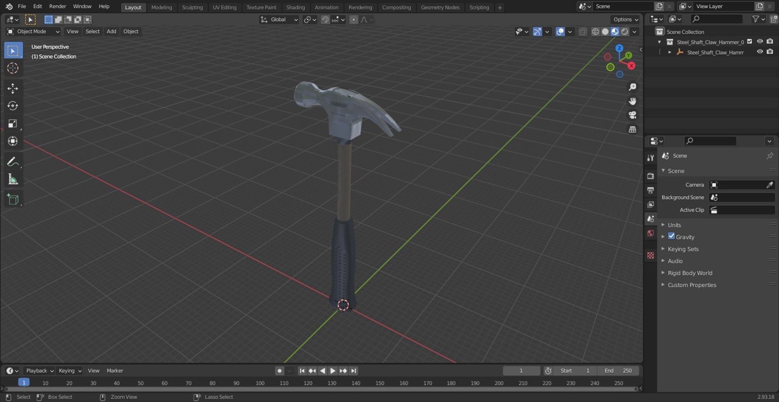The height and width of the screenshot is (402, 779).
Task: Activate the Scale tool
Action: (x=13, y=123)
